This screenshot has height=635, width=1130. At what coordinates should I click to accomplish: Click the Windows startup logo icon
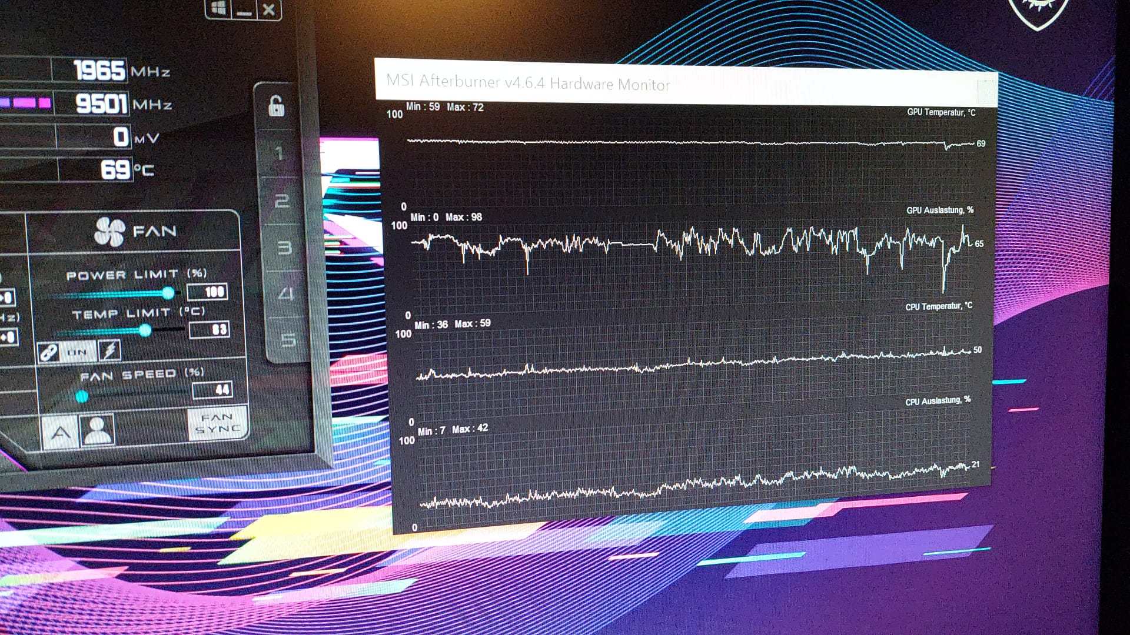pyautogui.click(x=218, y=9)
